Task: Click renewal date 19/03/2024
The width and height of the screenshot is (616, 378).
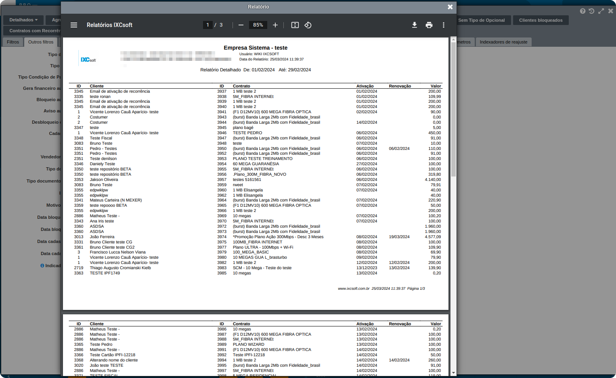Action: pyautogui.click(x=399, y=237)
